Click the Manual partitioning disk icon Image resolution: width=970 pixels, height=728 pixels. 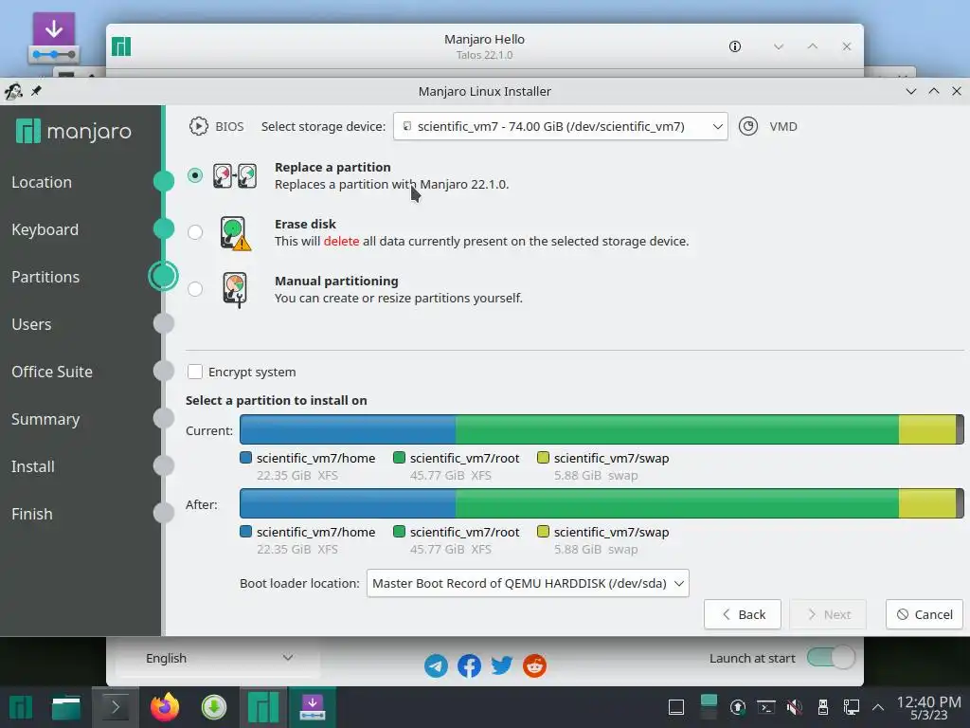(235, 290)
